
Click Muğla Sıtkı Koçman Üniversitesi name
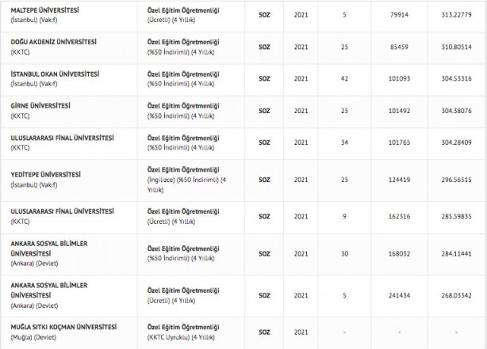(63, 326)
